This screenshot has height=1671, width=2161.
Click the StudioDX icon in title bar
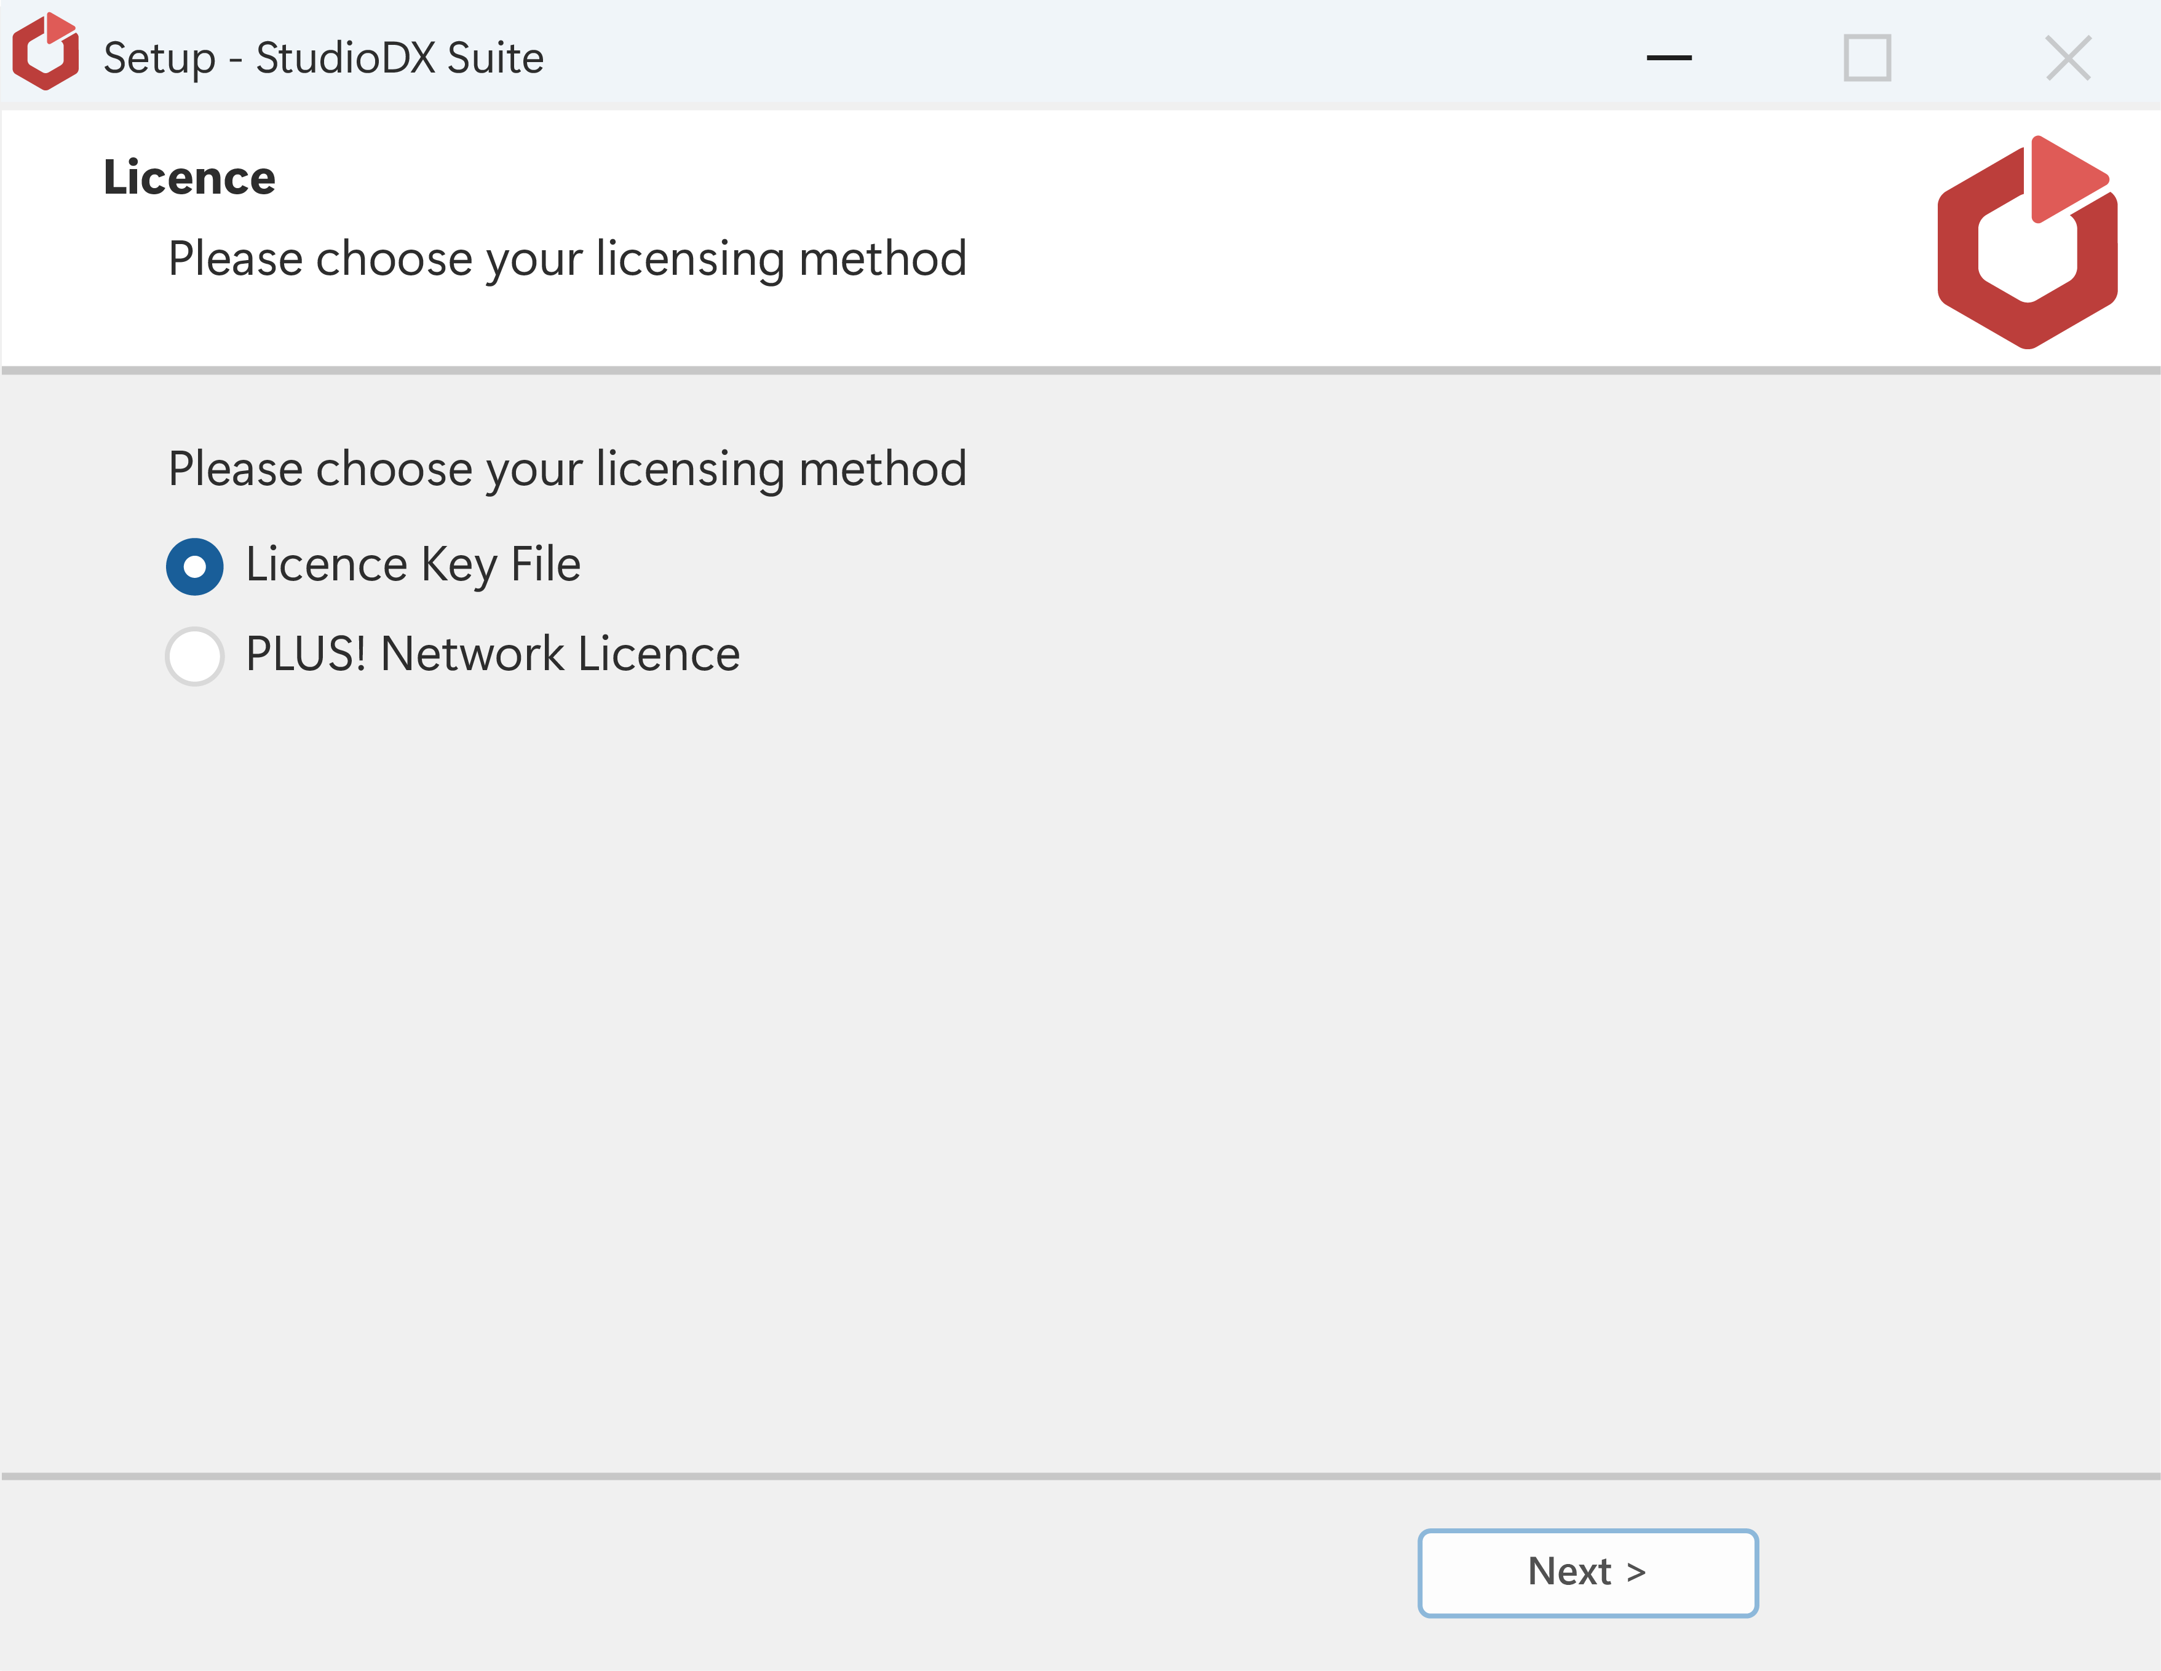(46, 52)
